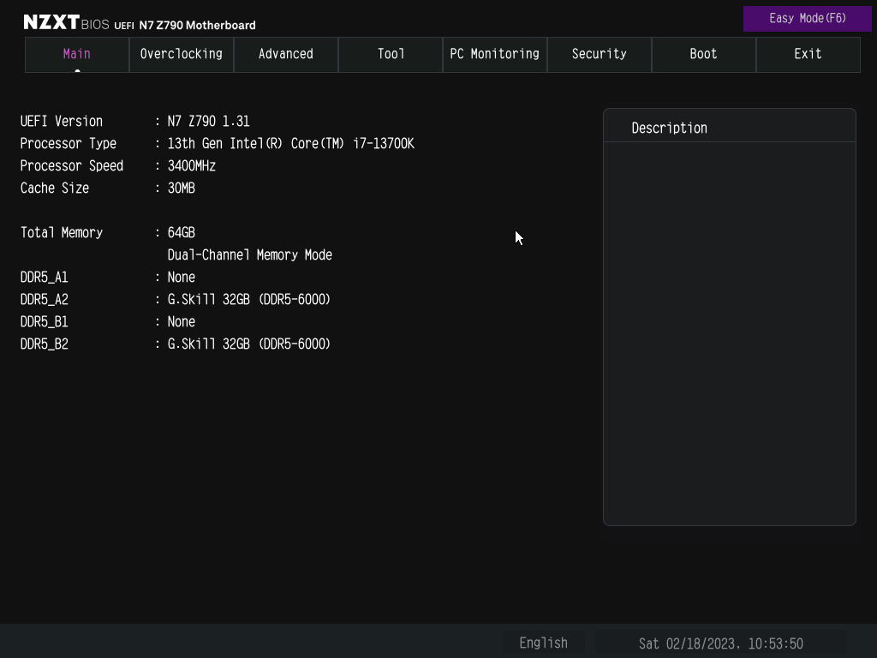Change the English language setting
Viewport: 877px width, 658px height.
[543, 643]
